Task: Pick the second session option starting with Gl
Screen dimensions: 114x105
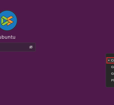Action: 110,73
